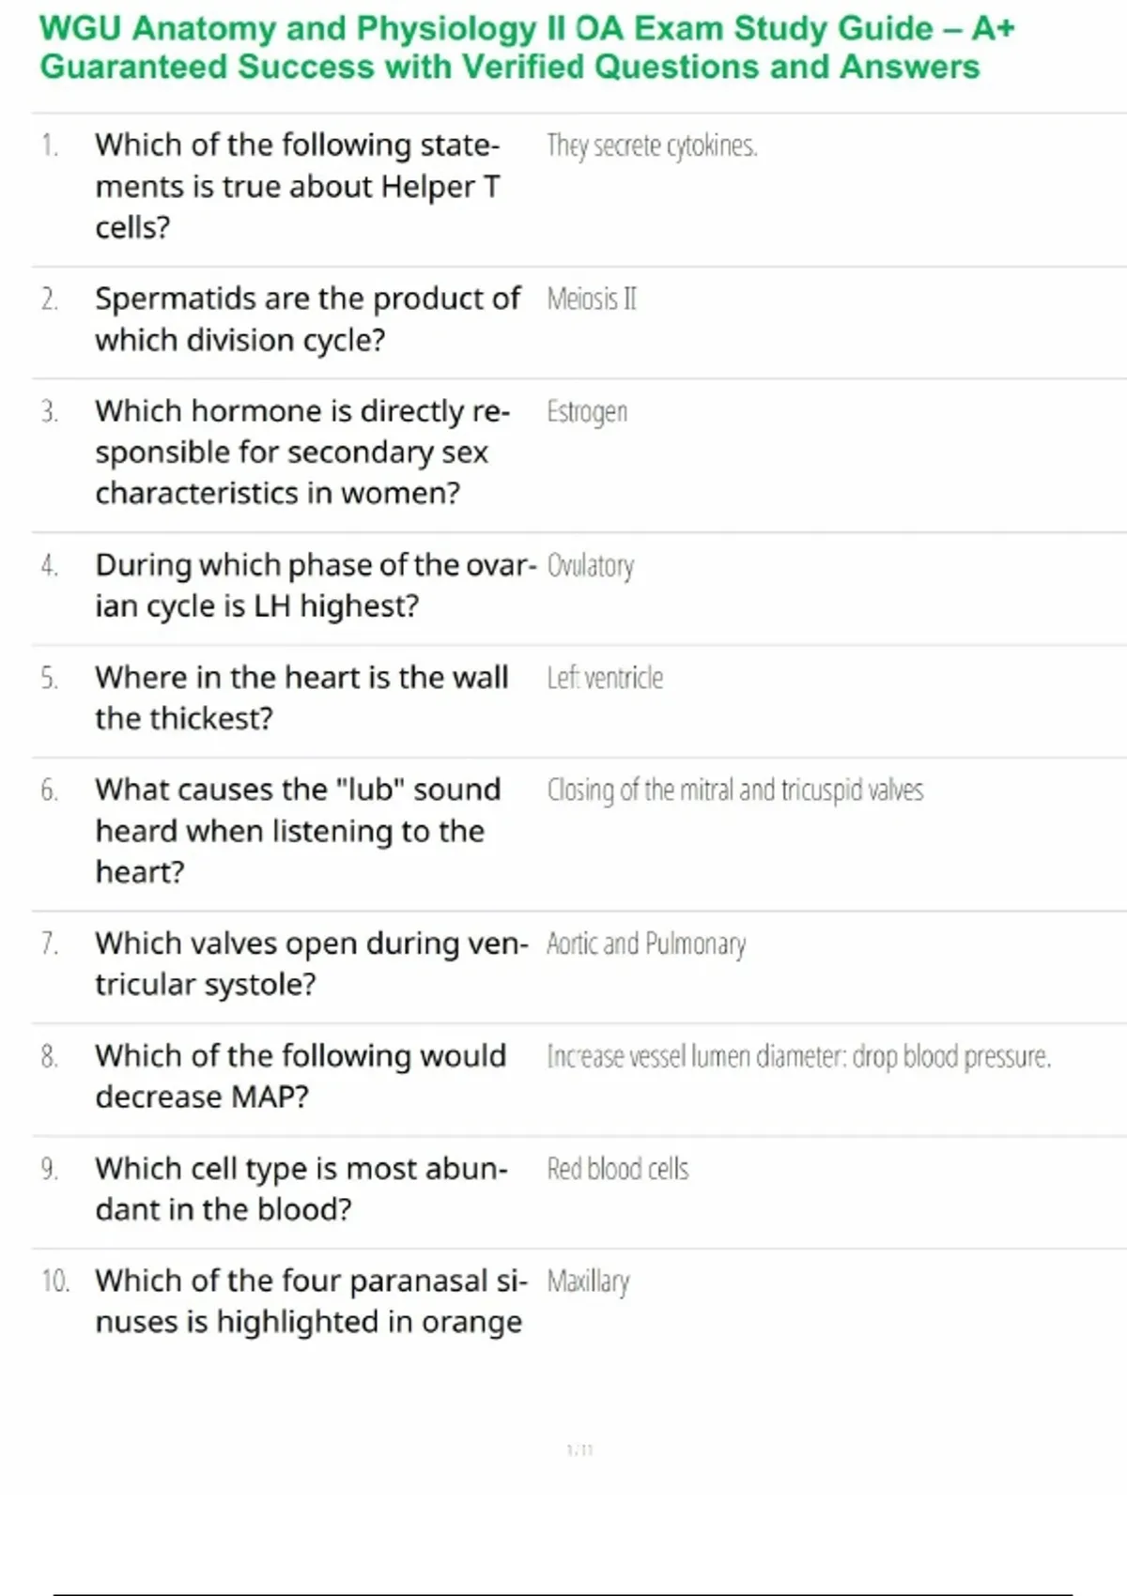Click the answer 'They secrete cytokines.'
1127x1596 pixels.
(652, 146)
